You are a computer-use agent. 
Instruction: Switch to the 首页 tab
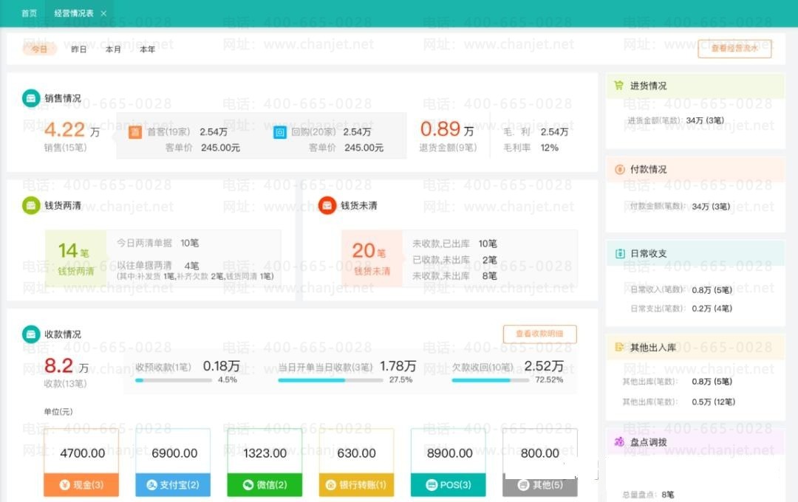(x=29, y=13)
